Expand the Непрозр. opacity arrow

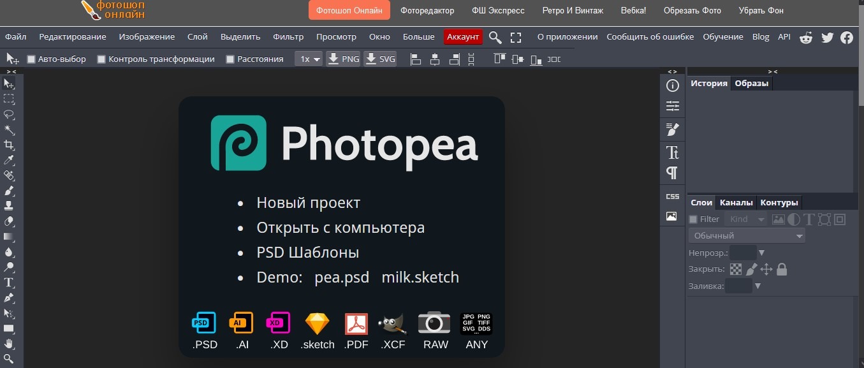pos(761,253)
